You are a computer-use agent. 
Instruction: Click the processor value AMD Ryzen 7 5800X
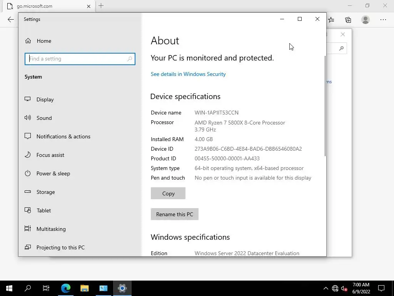pyautogui.click(x=240, y=126)
